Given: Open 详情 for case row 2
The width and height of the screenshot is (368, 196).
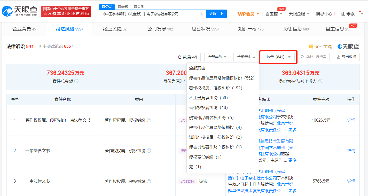Looking at the screenshot, I should 351,151.
